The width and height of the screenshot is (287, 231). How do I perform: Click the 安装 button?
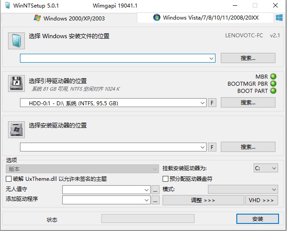pos(258,219)
